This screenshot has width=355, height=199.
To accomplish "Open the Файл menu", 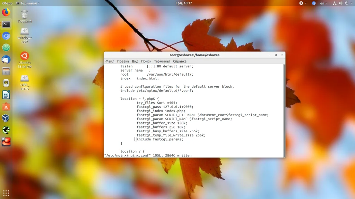I will (x=110, y=61).
